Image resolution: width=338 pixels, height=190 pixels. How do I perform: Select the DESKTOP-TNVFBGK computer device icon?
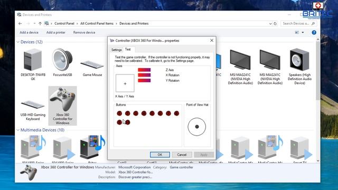pos(33,60)
